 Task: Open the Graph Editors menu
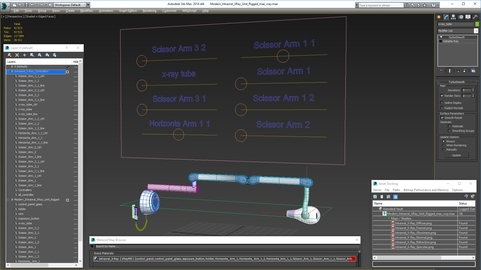[128, 11]
